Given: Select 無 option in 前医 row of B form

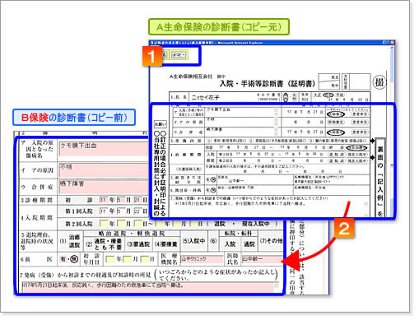Looking at the screenshot, I should tap(74, 259).
